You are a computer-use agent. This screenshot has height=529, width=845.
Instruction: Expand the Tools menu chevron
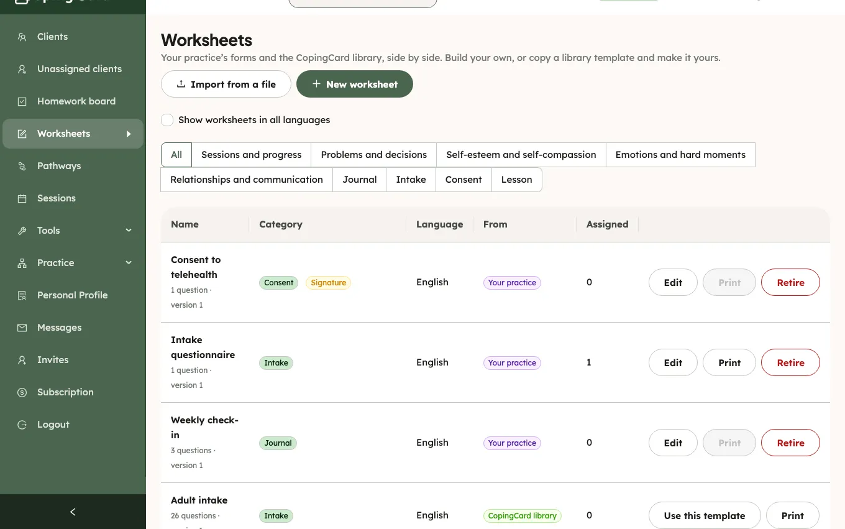[129, 231]
